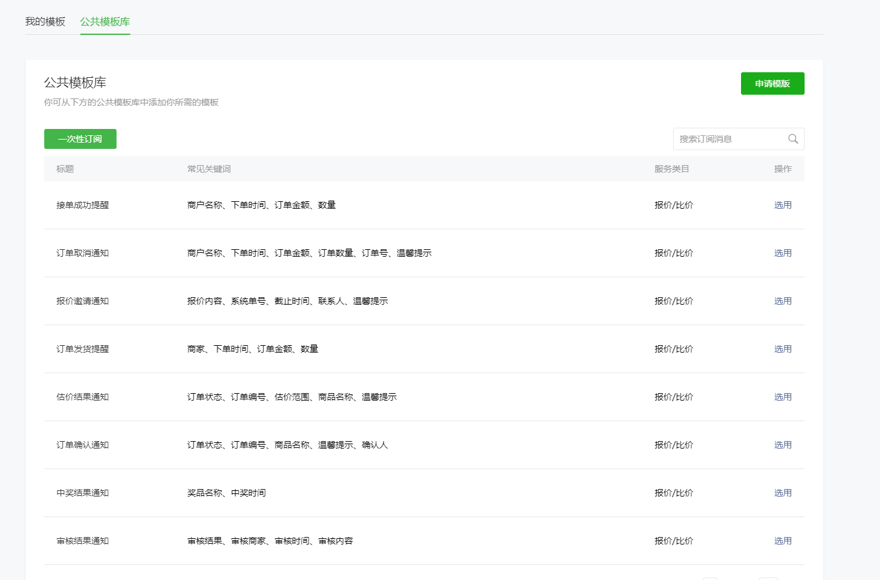
Task: Choose 选用 for 接单成功提醒
Action: pyautogui.click(x=782, y=205)
